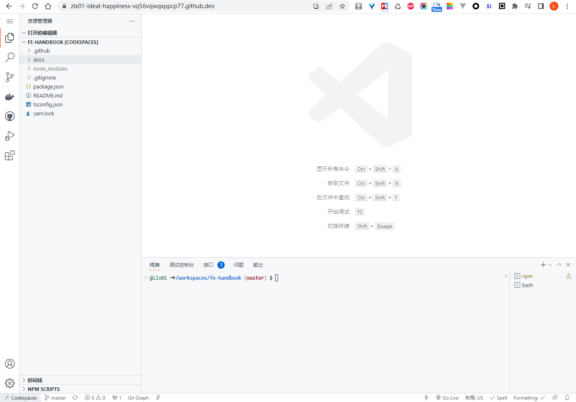The width and height of the screenshot is (576, 402).
Task: Switch to the 调试控制台 tab
Action: click(182, 265)
